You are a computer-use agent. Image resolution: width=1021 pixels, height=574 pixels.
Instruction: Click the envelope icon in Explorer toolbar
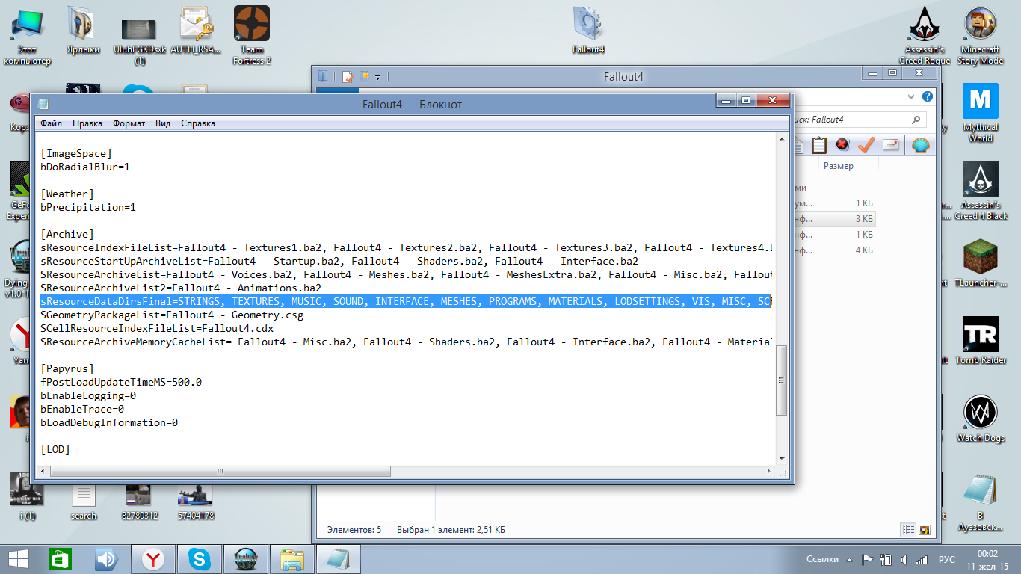(x=891, y=144)
